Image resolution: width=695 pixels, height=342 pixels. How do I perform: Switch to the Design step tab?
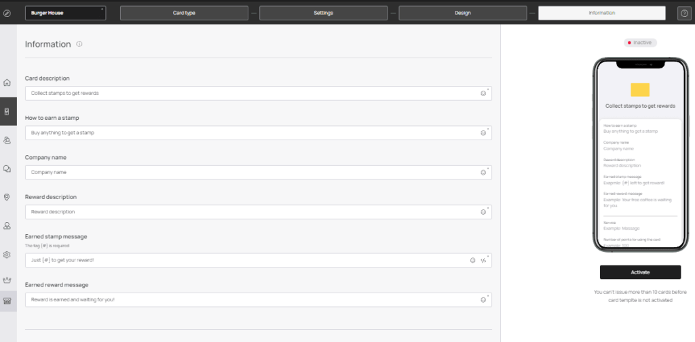point(463,14)
